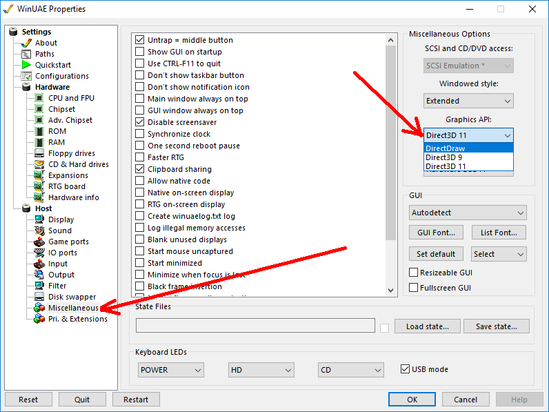Click the About checkmark icon
549x412 pixels.
tap(26, 43)
